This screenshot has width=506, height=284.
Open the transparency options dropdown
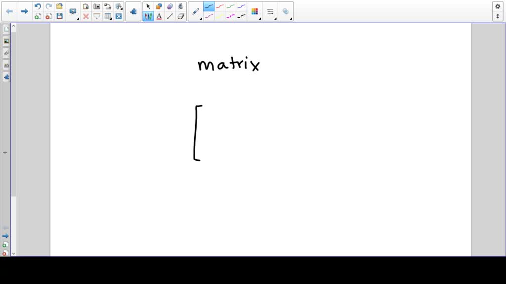[x=286, y=12]
